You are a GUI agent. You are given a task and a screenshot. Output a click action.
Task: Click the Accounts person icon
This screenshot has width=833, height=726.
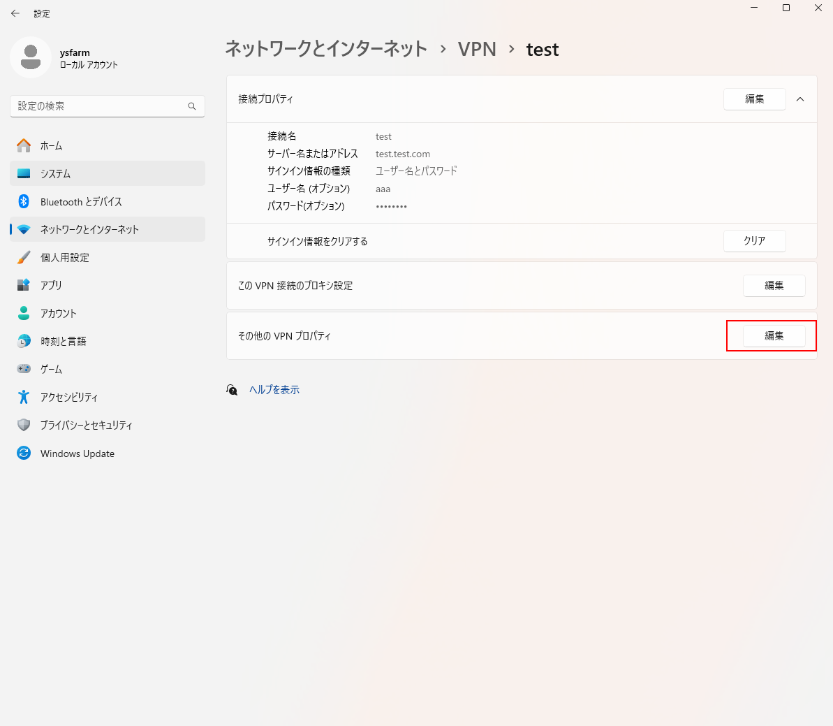24,313
